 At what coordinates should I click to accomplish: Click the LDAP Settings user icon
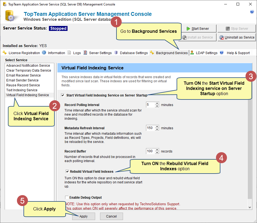192,52
